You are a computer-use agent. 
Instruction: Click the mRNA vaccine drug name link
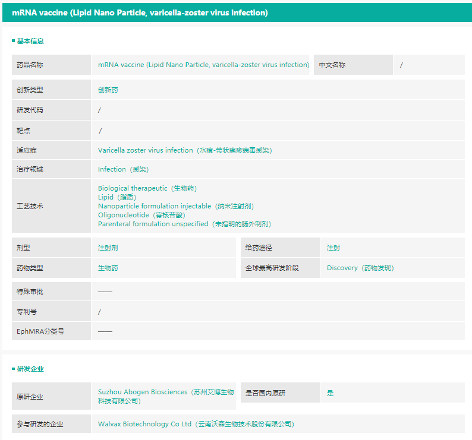203,65
